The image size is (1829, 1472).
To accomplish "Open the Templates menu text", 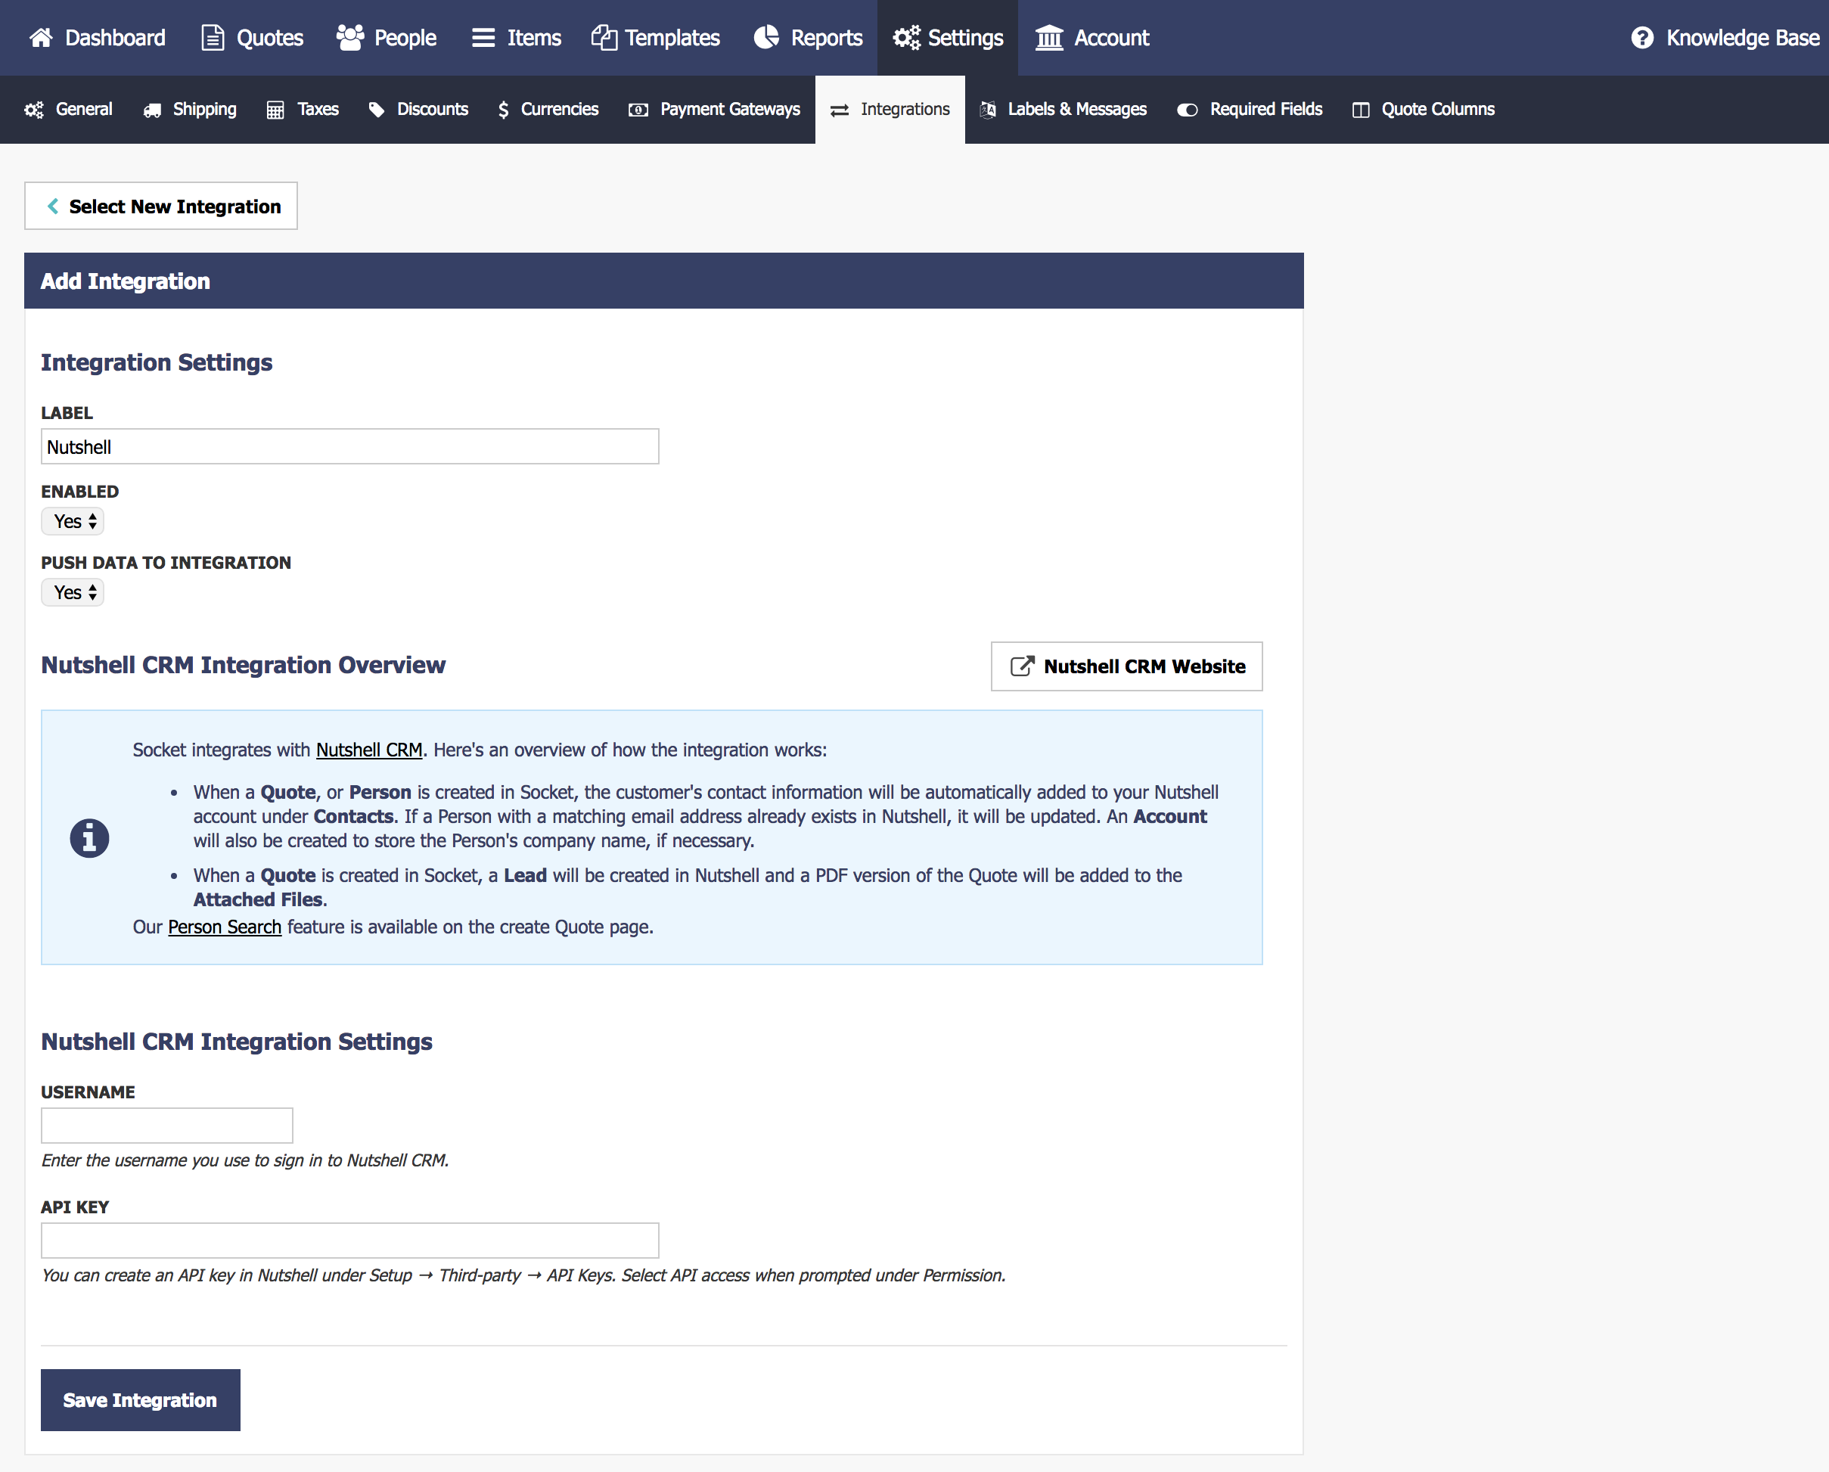I will (x=672, y=37).
